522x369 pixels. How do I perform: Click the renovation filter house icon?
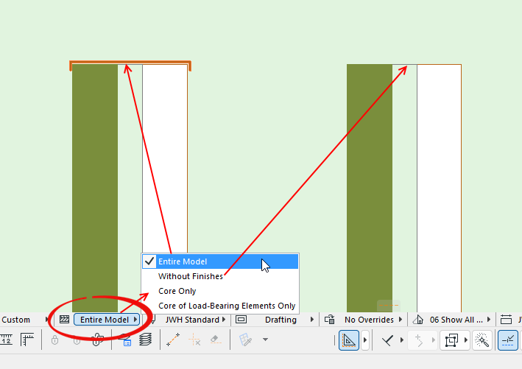point(418,320)
